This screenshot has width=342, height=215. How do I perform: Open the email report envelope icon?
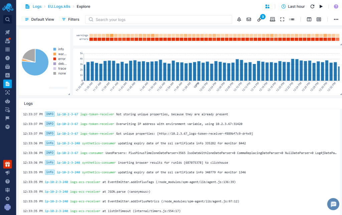pos(248,19)
